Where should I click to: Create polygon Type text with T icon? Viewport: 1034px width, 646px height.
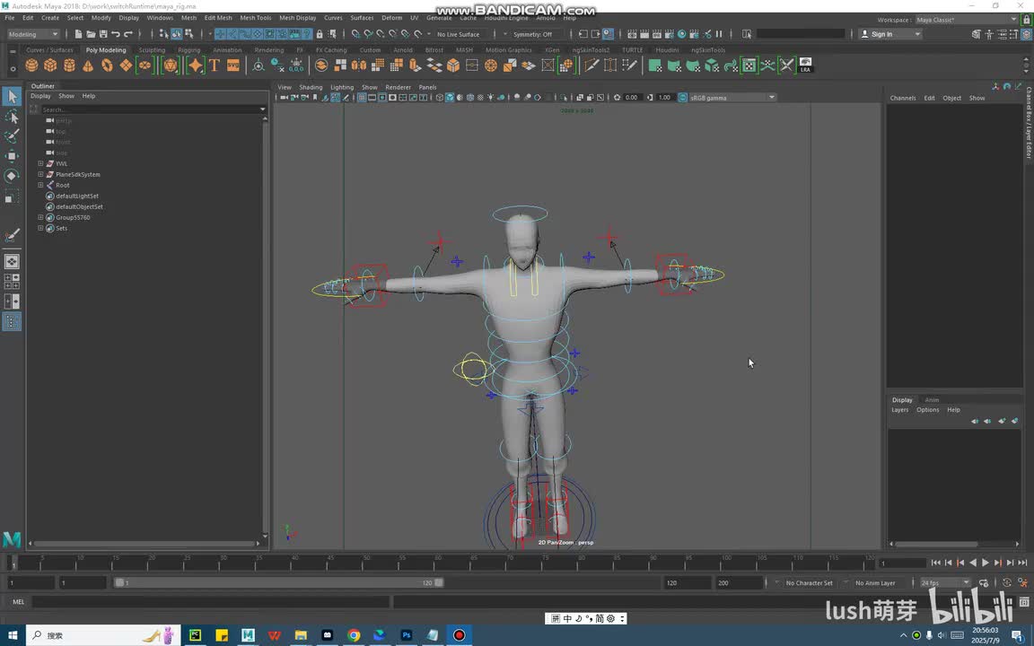pos(214,65)
